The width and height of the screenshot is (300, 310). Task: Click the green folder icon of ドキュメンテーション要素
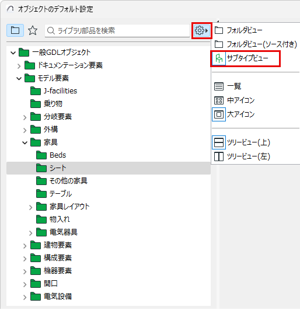[30, 65]
